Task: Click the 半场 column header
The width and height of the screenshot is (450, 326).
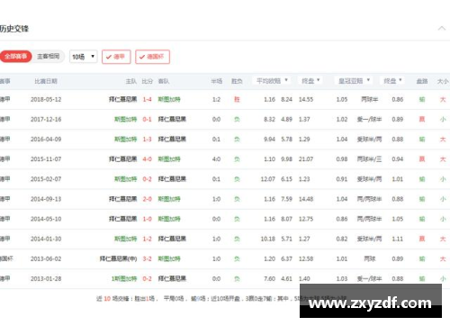Action: pyautogui.click(x=216, y=81)
